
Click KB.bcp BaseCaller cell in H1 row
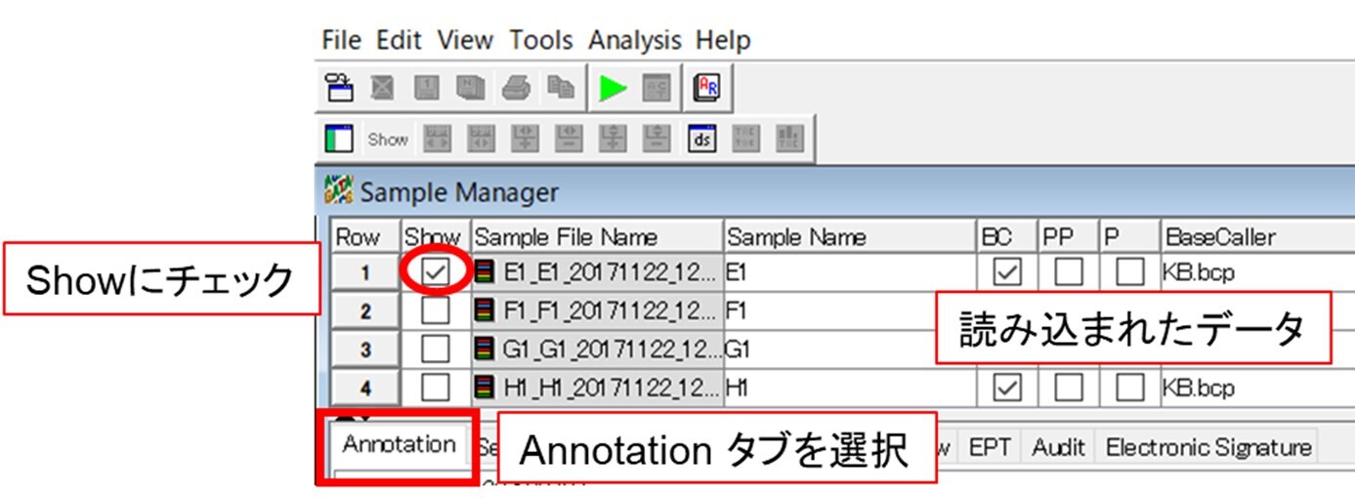[x=1257, y=388]
